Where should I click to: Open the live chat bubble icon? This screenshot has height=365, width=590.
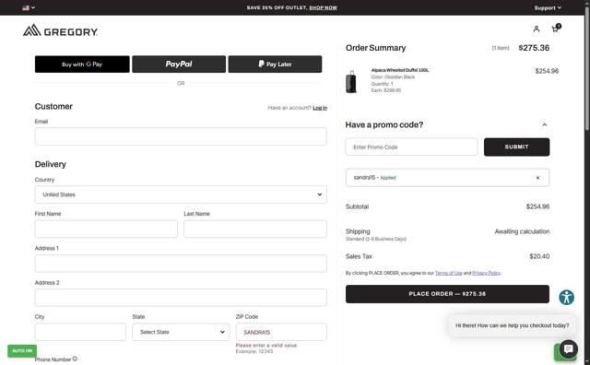[x=568, y=348]
